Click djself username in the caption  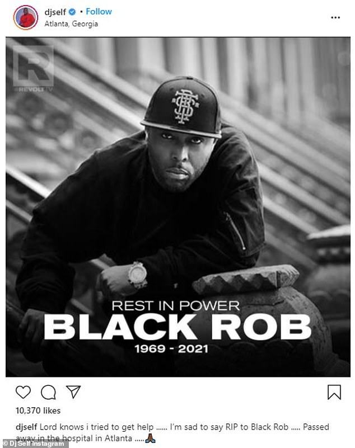click(26, 427)
